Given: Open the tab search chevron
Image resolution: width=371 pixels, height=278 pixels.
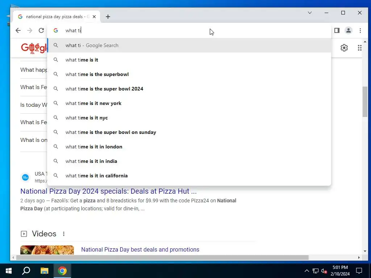Looking at the screenshot, I should (310, 13).
